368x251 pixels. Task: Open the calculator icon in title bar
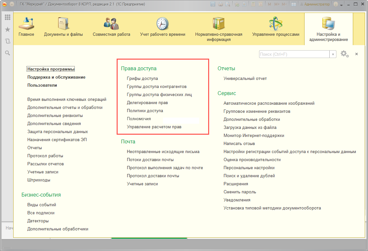(252, 5)
